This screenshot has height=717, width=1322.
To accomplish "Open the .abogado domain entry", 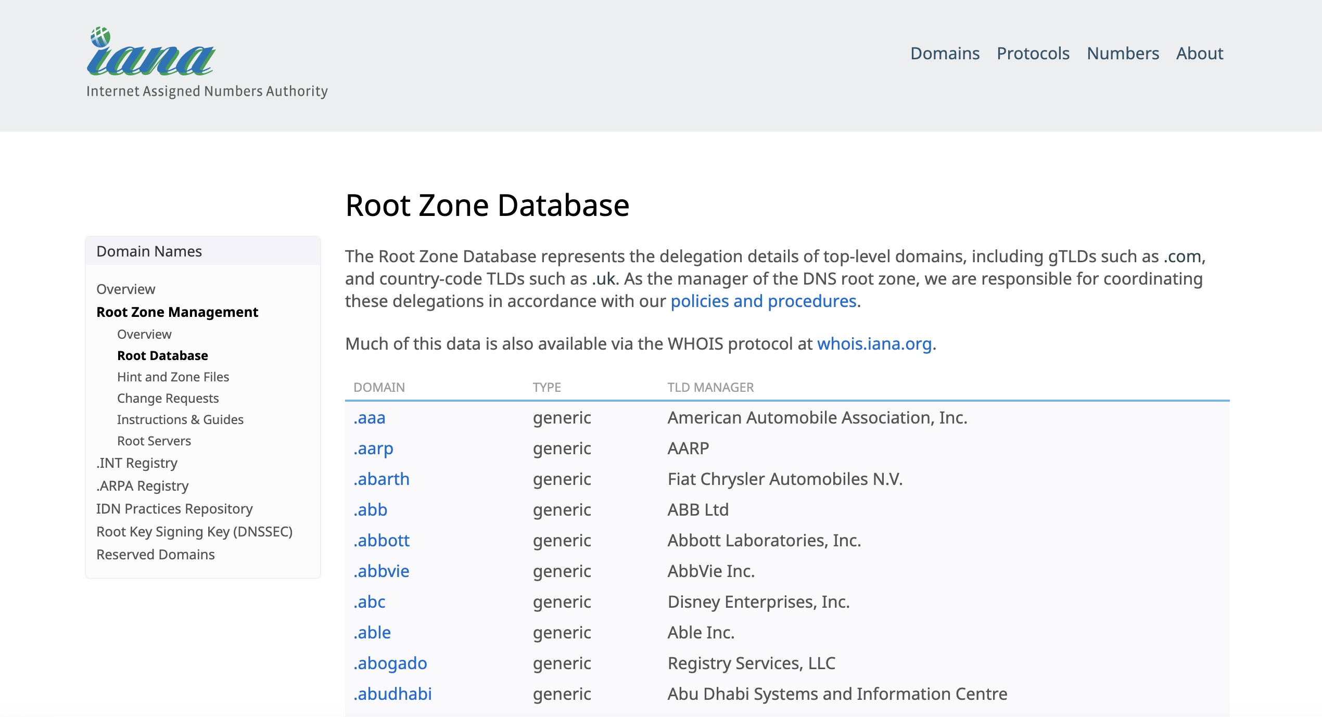I will click(390, 663).
